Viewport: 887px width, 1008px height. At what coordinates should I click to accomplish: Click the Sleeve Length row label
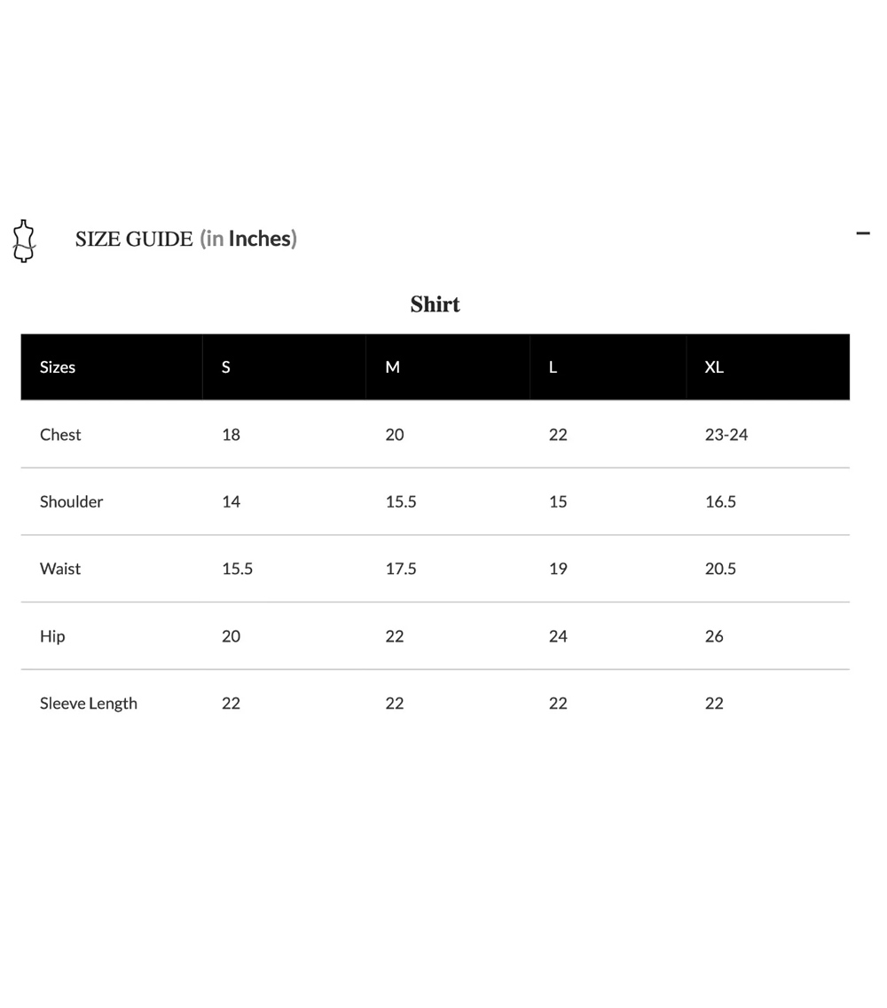pyautogui.click(x=89, y=704)
